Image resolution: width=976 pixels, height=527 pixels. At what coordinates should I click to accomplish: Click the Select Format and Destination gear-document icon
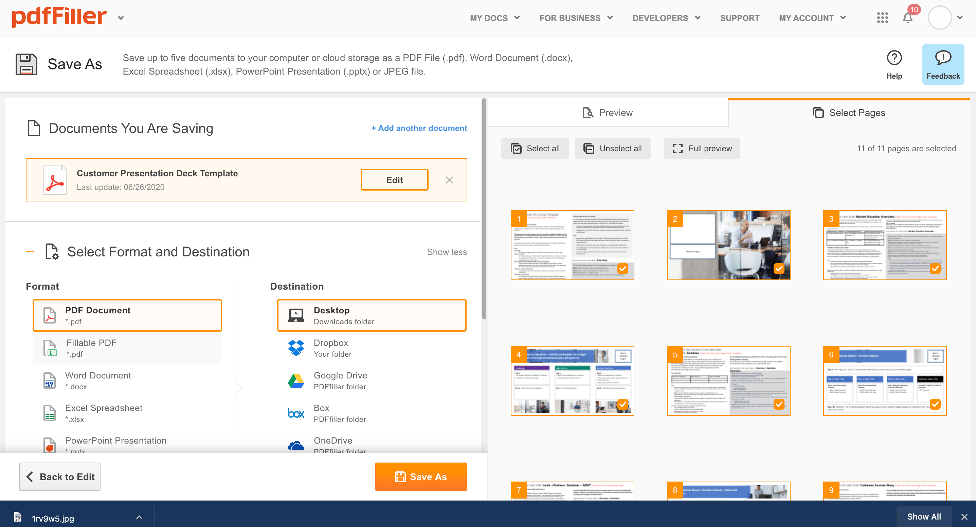[x=52, y=252]
